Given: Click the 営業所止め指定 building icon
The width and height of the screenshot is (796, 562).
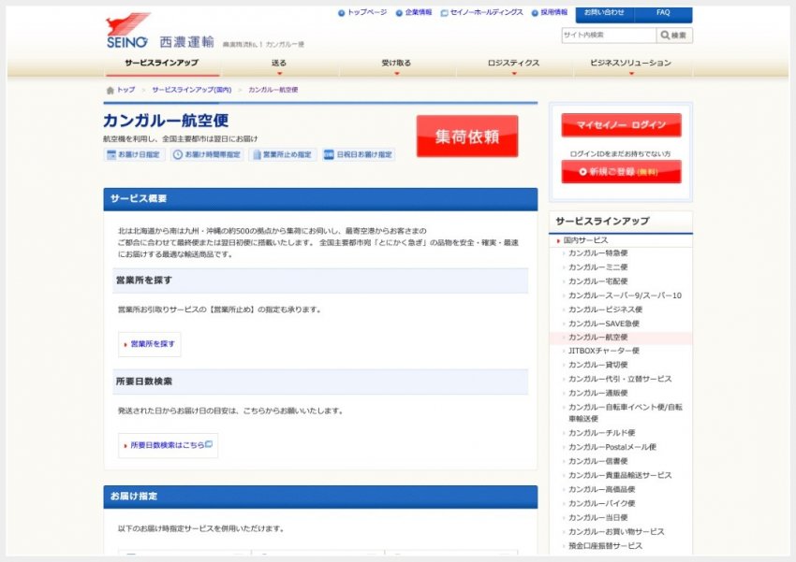Looking at the screenshot, I should click(x=256, y=154).
